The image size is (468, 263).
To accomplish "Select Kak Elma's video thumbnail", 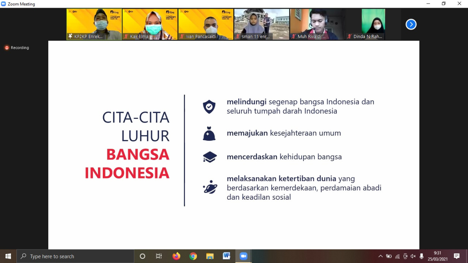I will click(150, 24).
